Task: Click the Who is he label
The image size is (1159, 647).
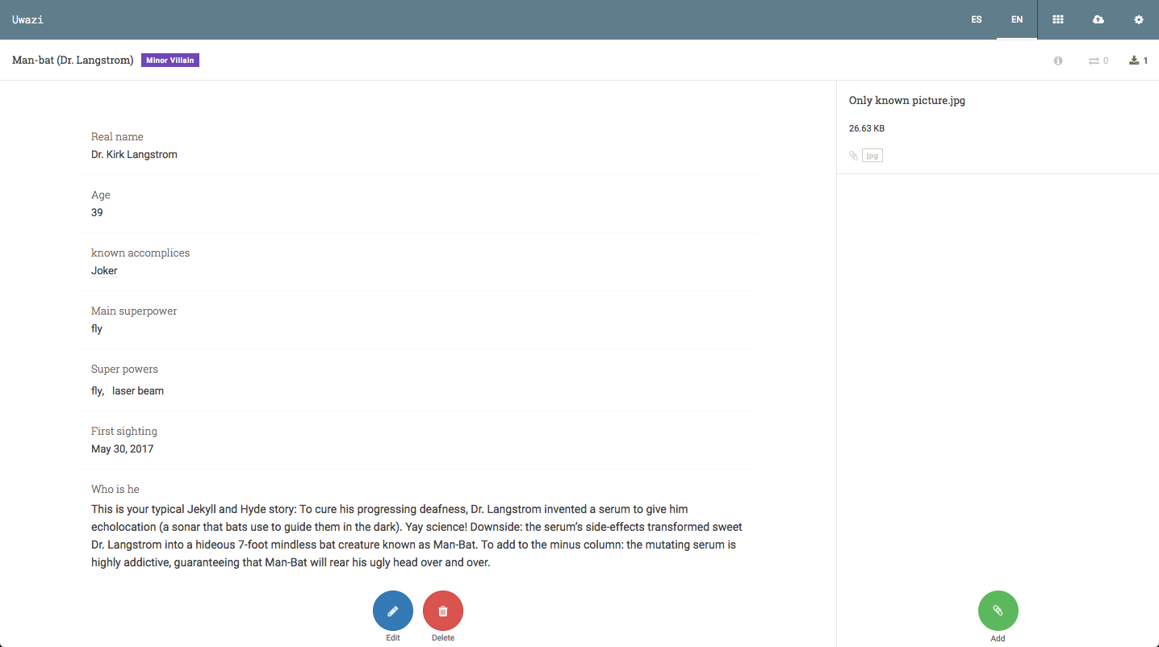Action: (x=115, y=490)
